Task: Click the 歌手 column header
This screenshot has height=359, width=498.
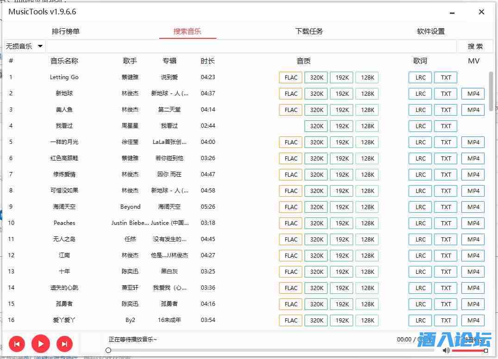Action: tap(130, 61)
